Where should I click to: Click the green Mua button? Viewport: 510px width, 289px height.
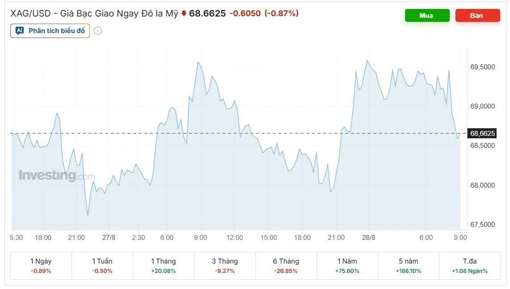(427, 15)
